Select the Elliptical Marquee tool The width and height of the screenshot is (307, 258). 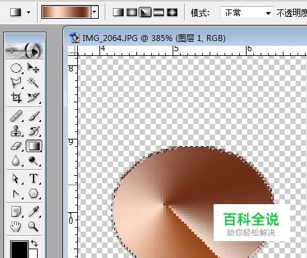[16, 68]
